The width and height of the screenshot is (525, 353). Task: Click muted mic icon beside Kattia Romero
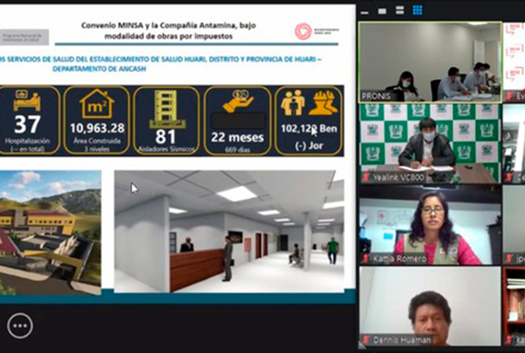click(x=367, y=259)
